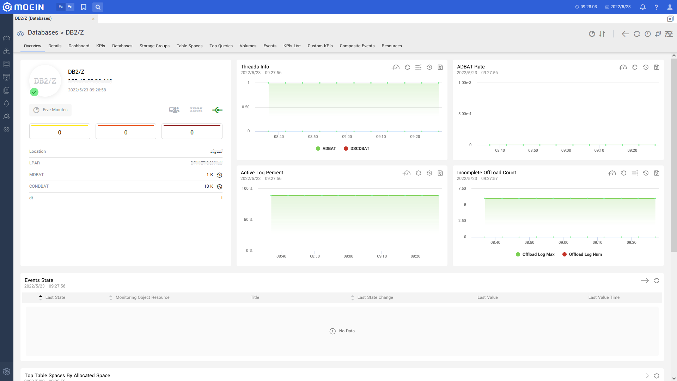Open the search icon in top bar
Screen dimensions: 677x381
pos(98,7)
